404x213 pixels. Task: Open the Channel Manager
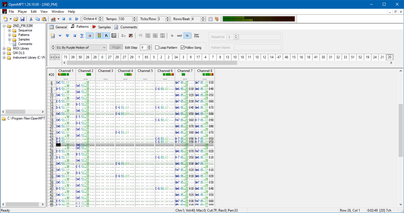coord(113,35)
